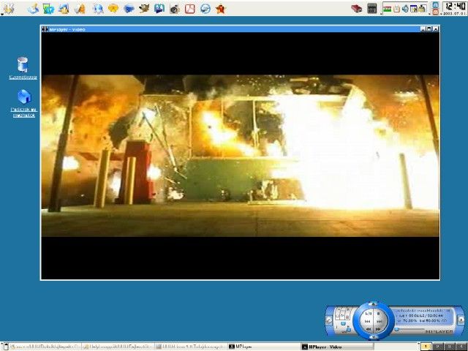Viewport: 468px width, 351px height.
Task: Open the trash can desktop icon
Action: [23, 66]
